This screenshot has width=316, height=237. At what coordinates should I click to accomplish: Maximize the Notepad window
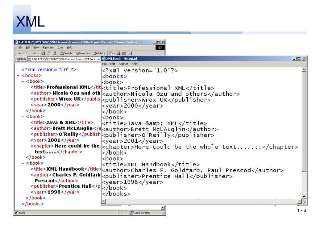(x=299, y=59)
